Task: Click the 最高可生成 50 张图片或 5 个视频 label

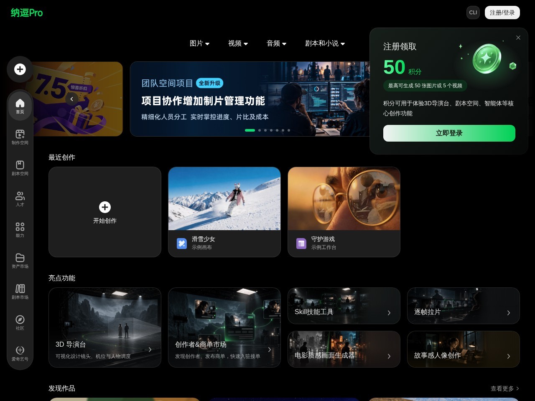Action: point(425,86)
